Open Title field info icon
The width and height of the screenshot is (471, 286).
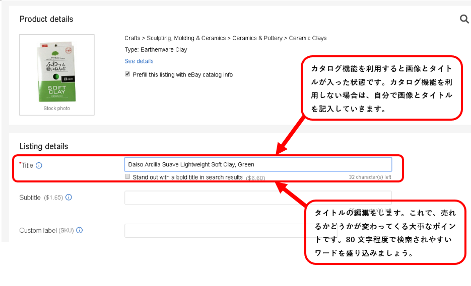[x=39, y=165]
